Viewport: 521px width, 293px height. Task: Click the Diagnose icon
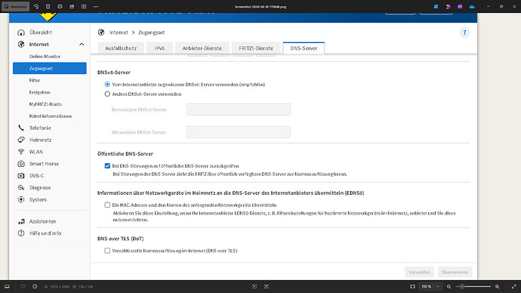pyautogui.click(x=21, y=188)
